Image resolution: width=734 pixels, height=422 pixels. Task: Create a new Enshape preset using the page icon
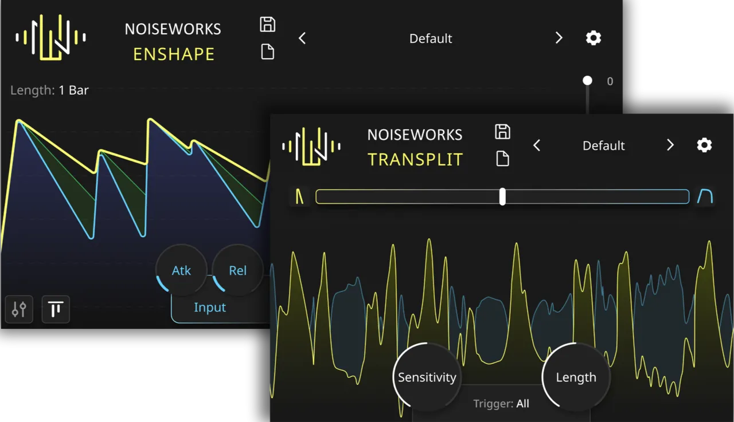click(267, 52)
